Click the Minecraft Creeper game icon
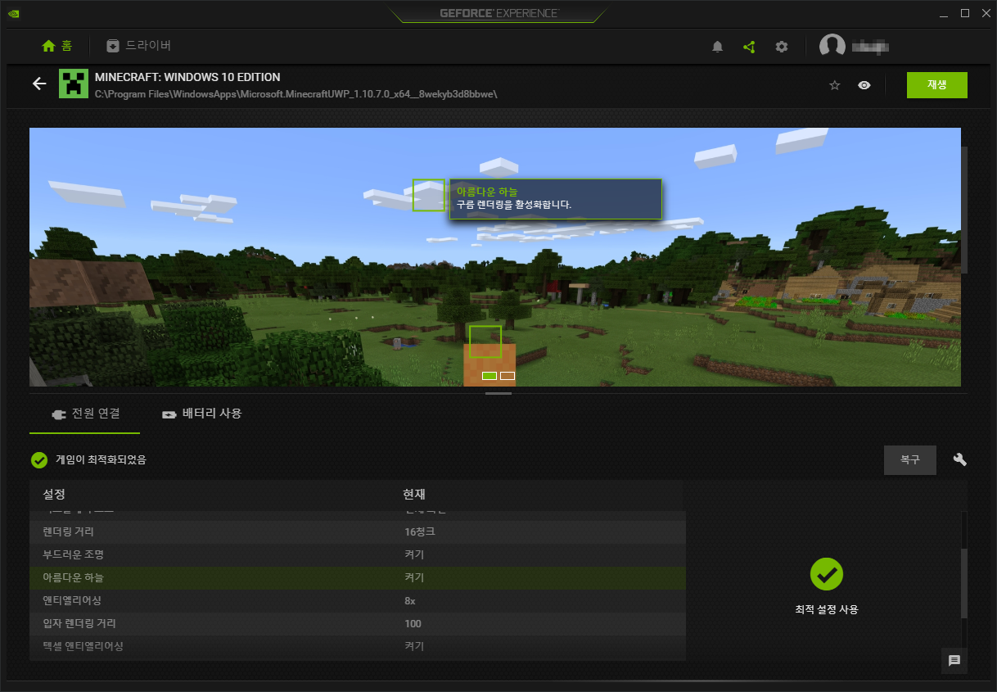The height and width of the screenshot is (692, 997). 74,84
